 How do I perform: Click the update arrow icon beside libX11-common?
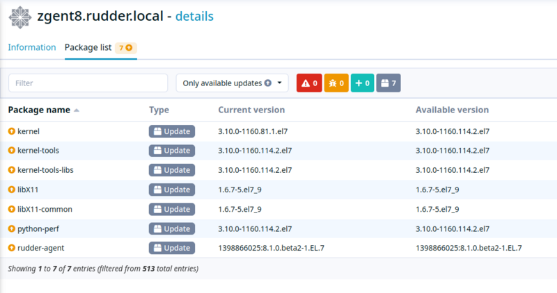(12, 209)
